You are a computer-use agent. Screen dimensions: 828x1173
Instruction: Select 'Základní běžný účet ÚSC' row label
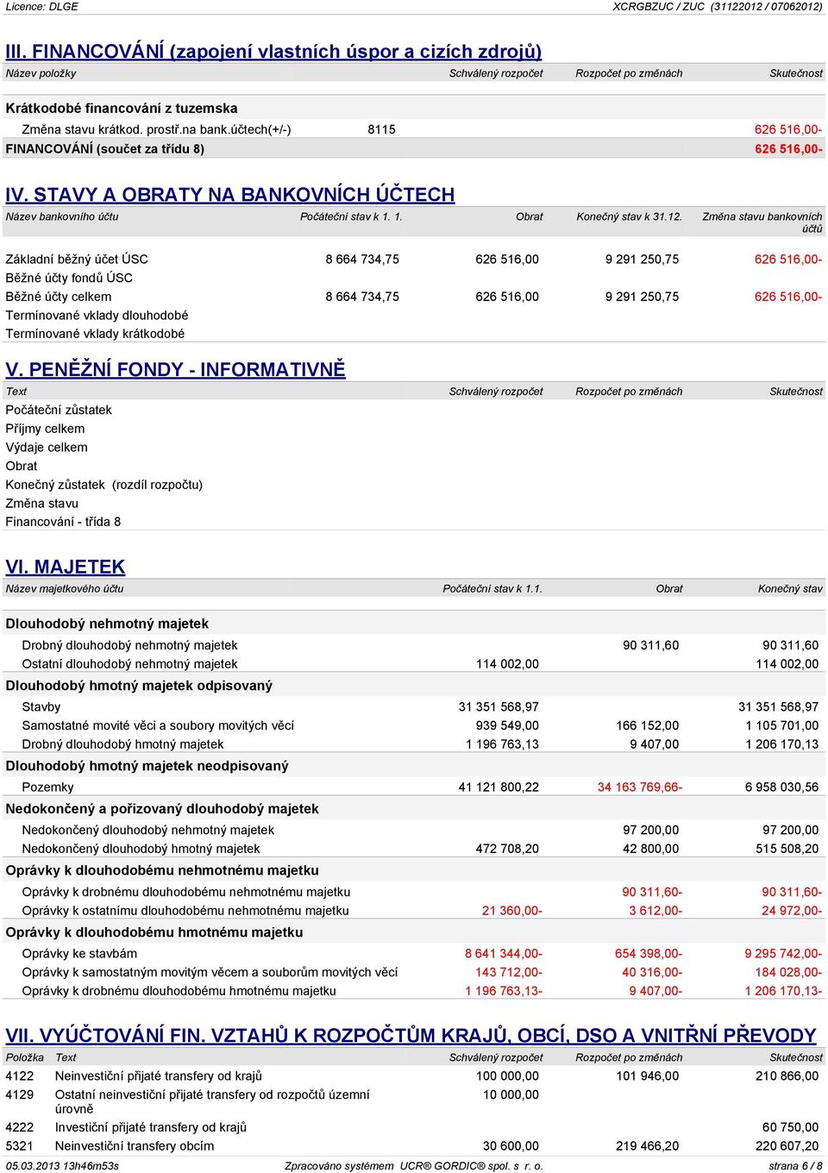click(x=77, y=260)
